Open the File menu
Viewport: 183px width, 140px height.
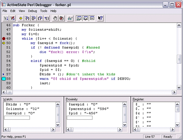click(5, 11)
